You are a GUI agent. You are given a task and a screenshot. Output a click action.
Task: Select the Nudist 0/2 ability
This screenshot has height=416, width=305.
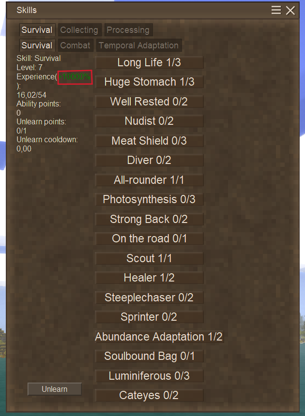pyautogui.click(x=149, y=121)
